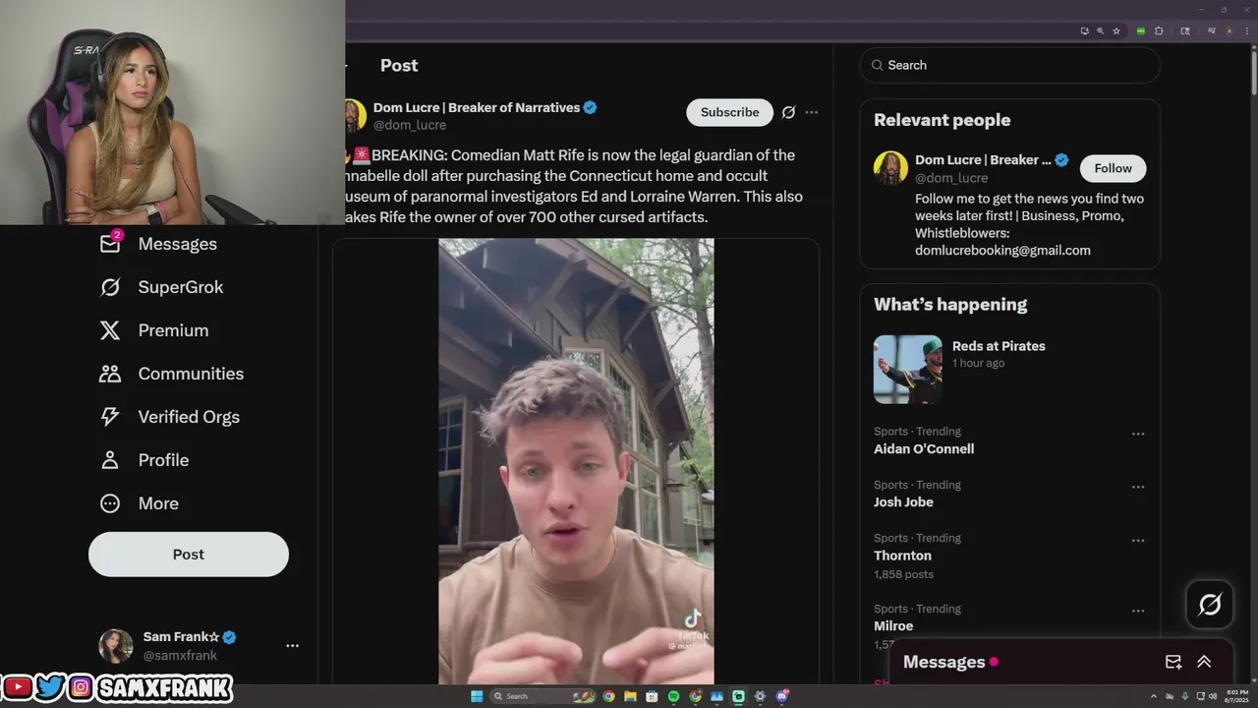This screenshot has height=708, width=1258.
Task: Follow Dom Lucre in Relevant people
Action: click(1113, 168)
